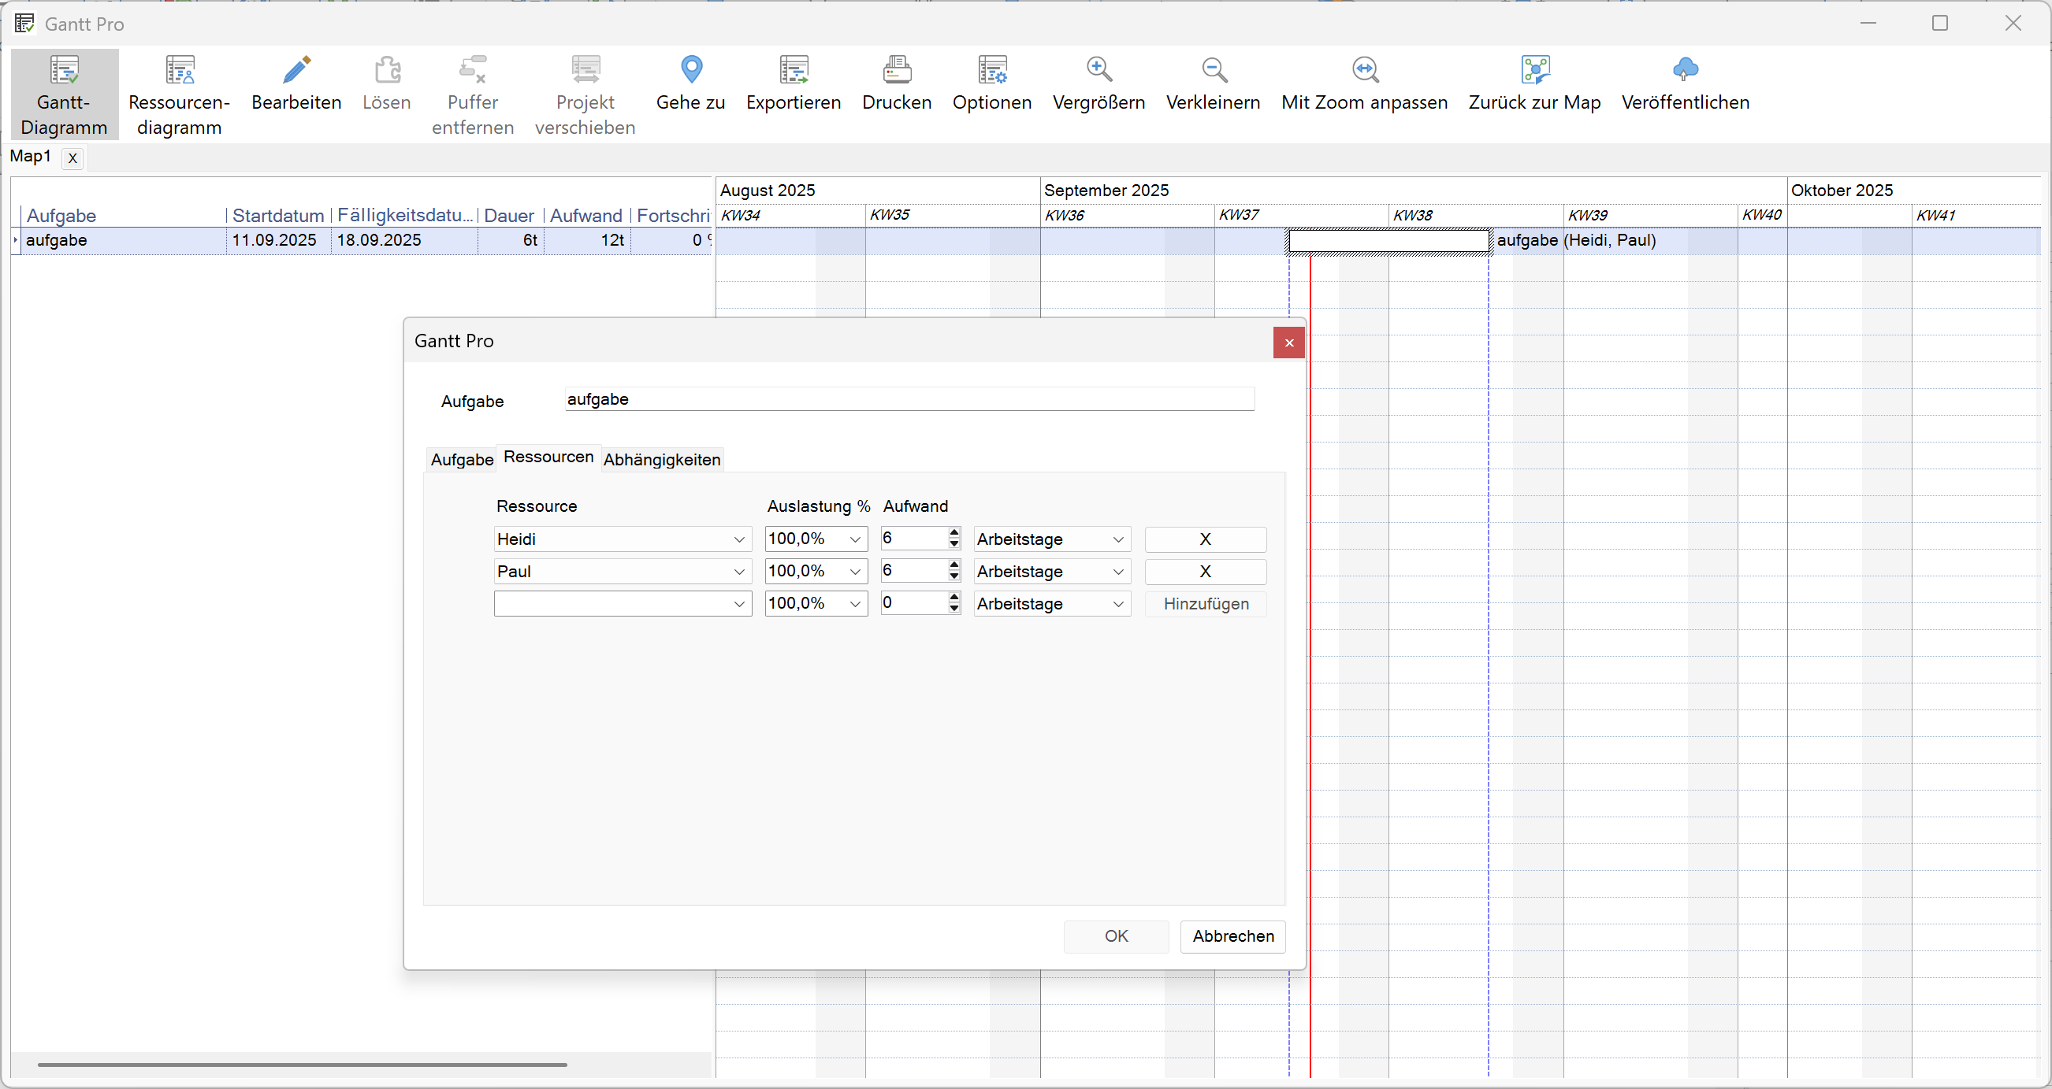
Task: Open Auslastung dropdown in Heidi row
Action: (856, 539)
